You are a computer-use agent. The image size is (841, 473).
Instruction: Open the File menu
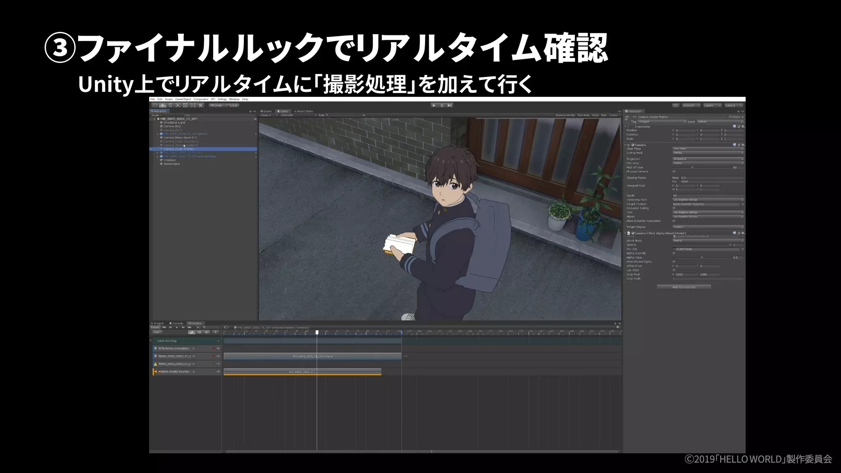(x=153, y=99)
